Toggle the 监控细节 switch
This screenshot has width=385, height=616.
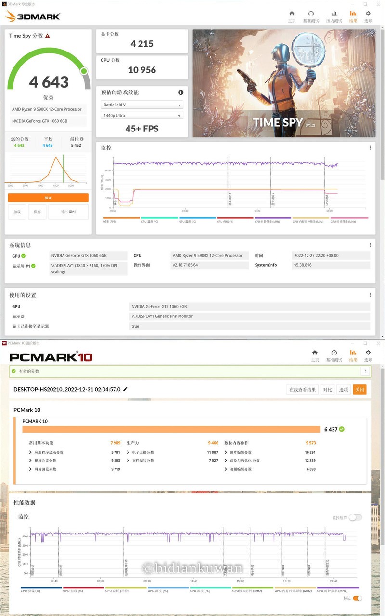click(355, 517)
